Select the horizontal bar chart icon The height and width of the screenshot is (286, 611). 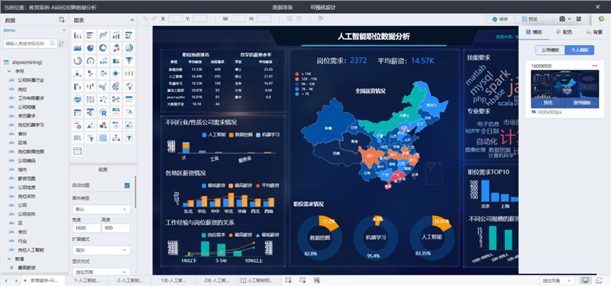coord(90,35)
